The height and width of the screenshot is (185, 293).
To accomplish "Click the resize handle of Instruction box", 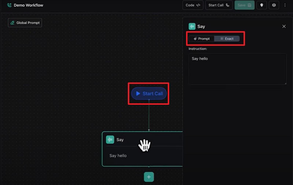I will point(285,83).
